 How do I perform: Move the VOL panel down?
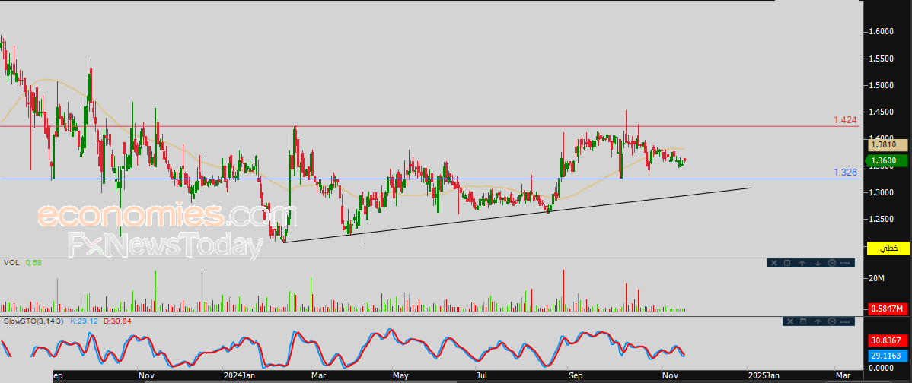tap(818, 263)
